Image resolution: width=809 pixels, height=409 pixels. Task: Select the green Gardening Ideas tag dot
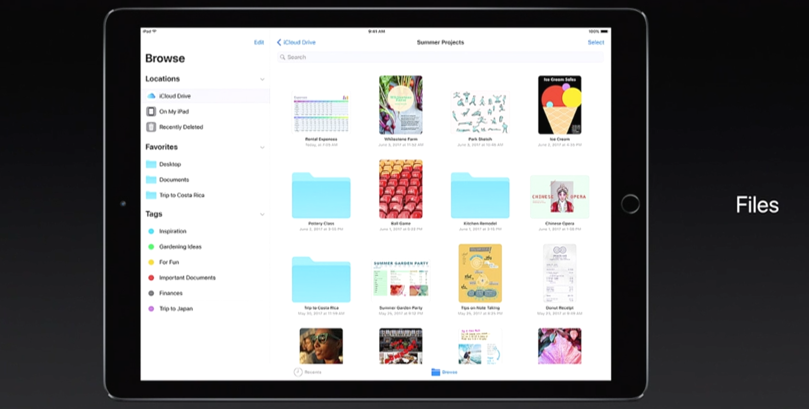151,247
